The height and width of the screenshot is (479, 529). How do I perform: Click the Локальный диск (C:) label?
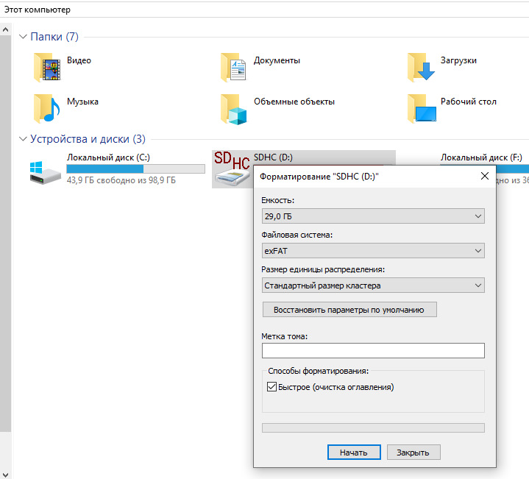(108, 157)
